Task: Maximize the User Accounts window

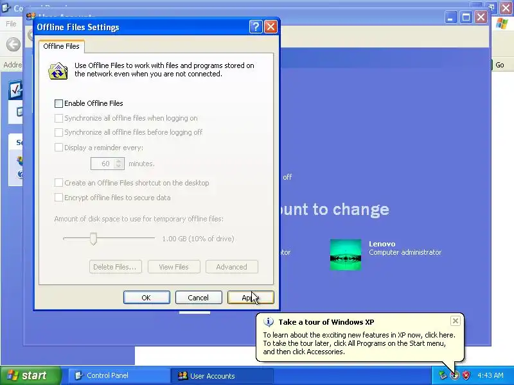Action: coord(466,17)
